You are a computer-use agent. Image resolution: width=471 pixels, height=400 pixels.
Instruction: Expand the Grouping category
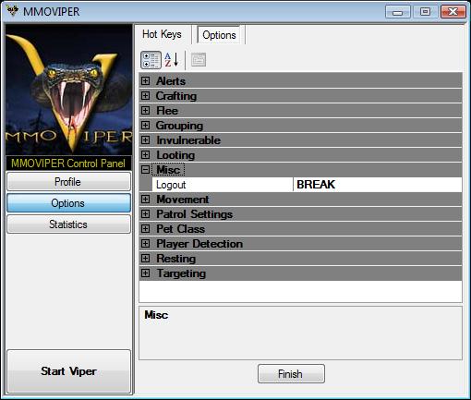(x=145, y=126)
